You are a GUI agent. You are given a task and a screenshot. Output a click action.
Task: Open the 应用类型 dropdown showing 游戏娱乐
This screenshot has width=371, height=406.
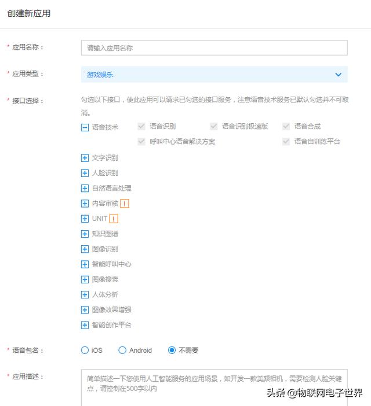click(214, 75)
